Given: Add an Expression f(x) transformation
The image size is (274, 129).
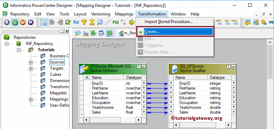Looking at the screenshot, I should 76,22.
